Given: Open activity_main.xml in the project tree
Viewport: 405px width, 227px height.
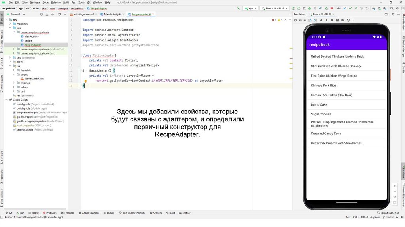Looking at the screenshot, I should coord(34,79).
